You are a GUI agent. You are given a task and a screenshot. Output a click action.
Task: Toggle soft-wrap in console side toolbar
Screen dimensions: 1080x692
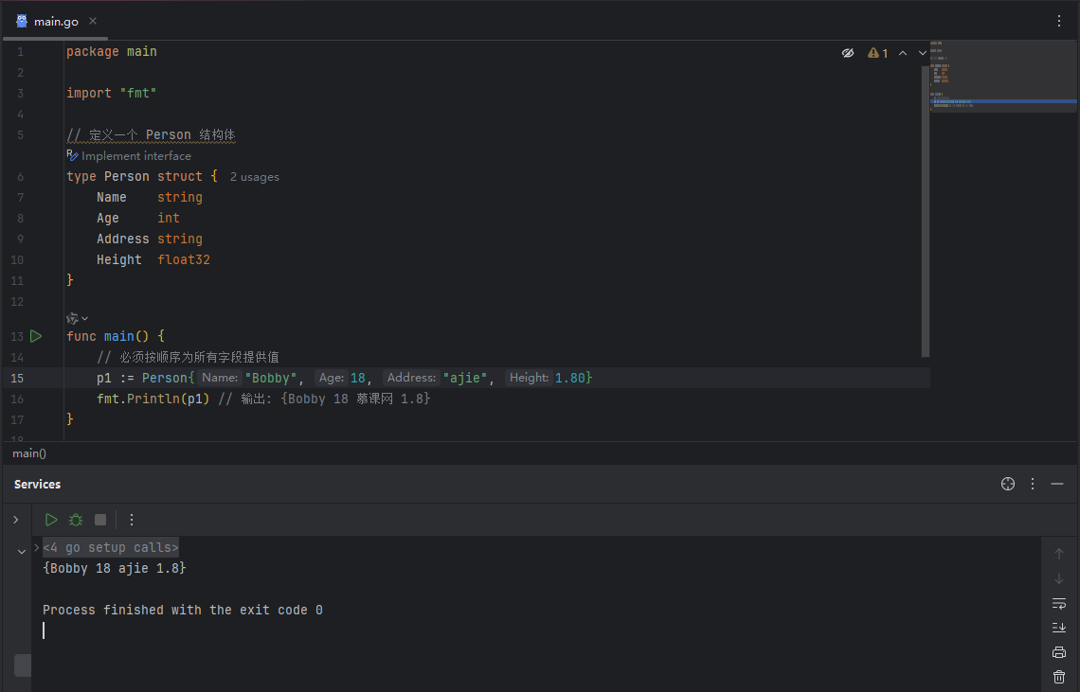1058,603
